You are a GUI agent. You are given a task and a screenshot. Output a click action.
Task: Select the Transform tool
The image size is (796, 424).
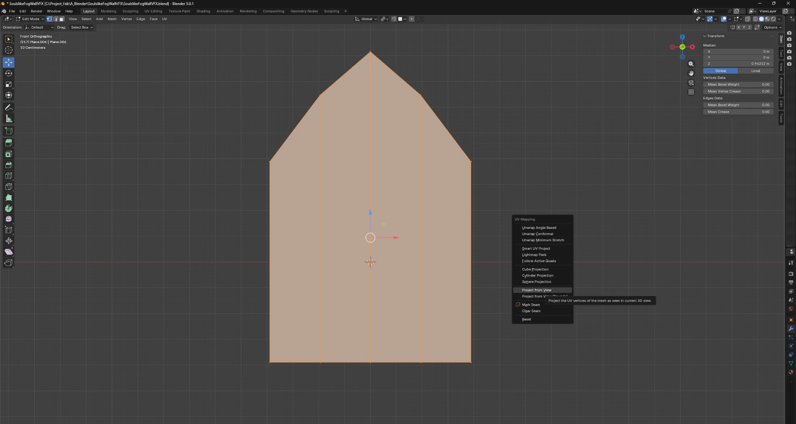pos(9,95)
